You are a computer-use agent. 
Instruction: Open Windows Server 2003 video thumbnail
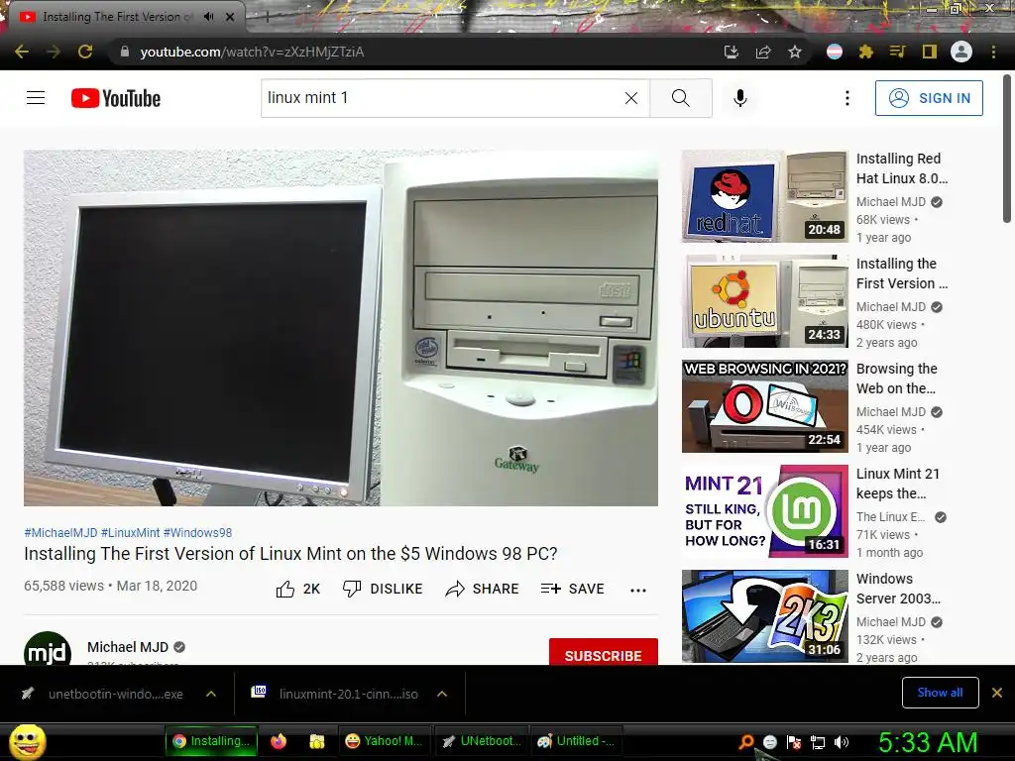tap(764, 616)
